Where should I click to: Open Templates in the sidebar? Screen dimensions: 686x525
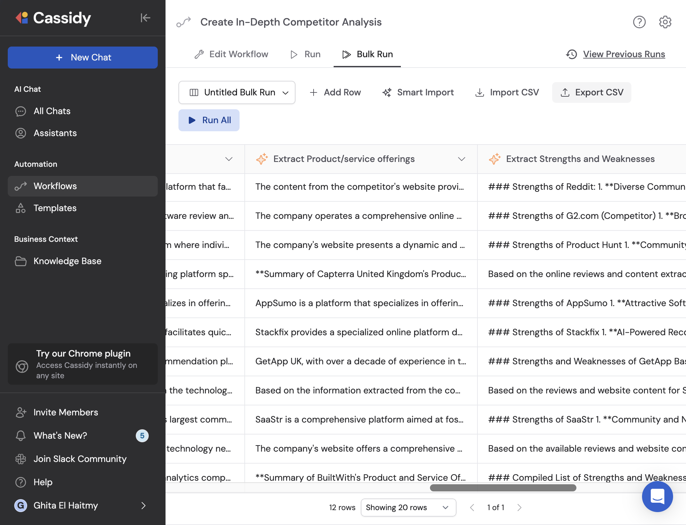[83, 208]
